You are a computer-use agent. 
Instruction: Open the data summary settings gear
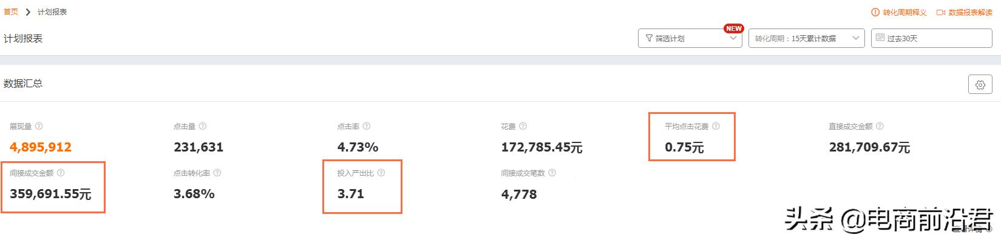(980, 85)
